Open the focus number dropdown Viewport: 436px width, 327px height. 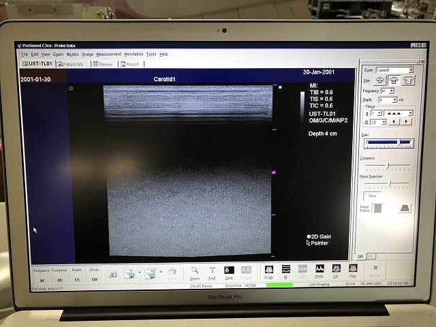[x=376, y=113]
